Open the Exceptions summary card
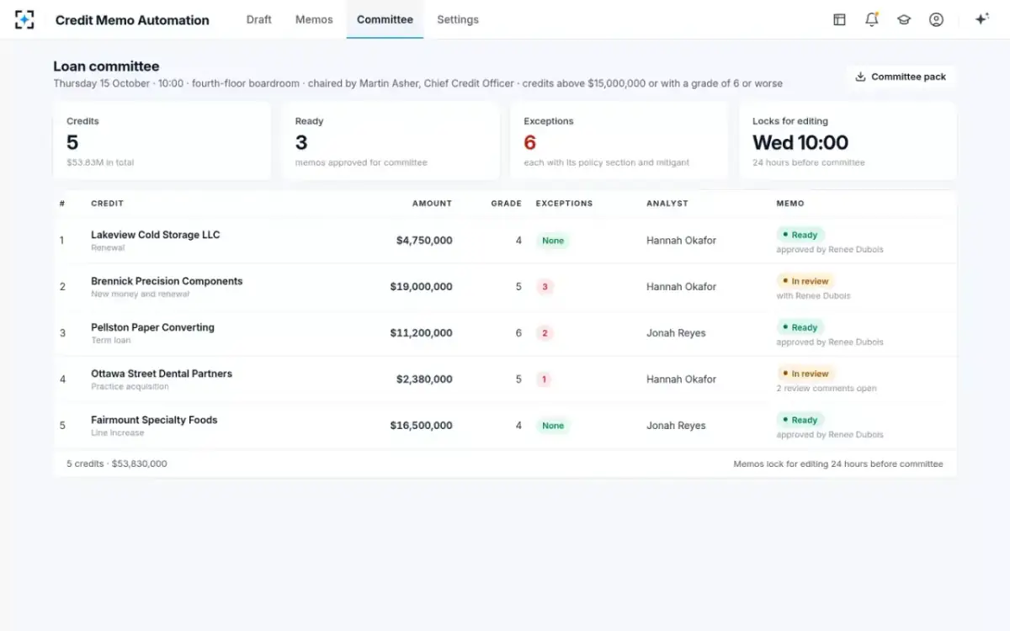The image size is (1010, 631). pyautogui.click(x=619, y=141)
